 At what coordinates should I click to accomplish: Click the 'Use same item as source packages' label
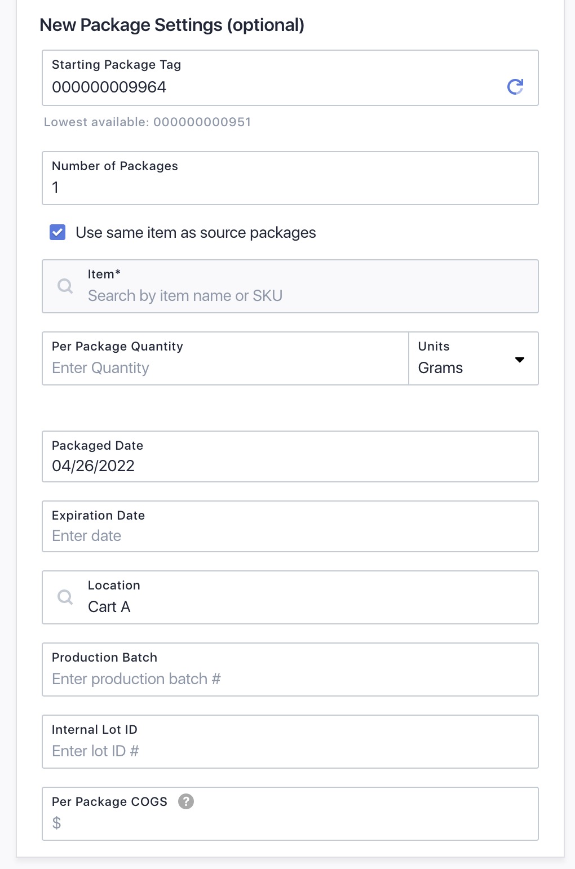coord(196,233)
